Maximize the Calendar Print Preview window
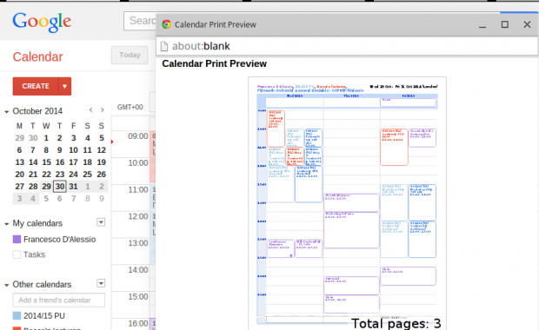Image resolution: width=539 pixels, height=330 pixels. 504,24
